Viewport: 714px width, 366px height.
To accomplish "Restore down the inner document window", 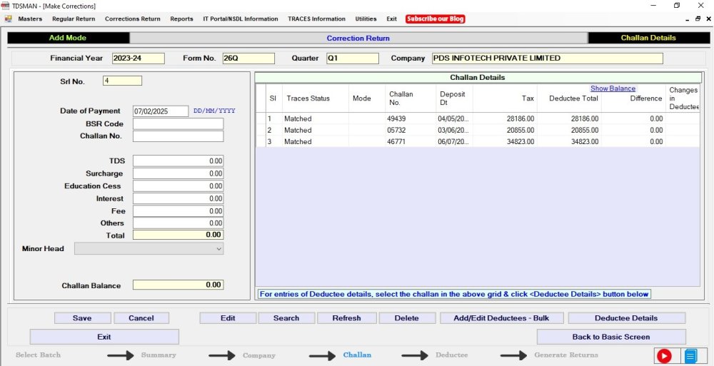I will pyautogui.click(x=698, y=19).
